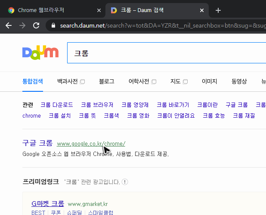
Task: Click the Daum logo
Action: click(x=40, y=53)
